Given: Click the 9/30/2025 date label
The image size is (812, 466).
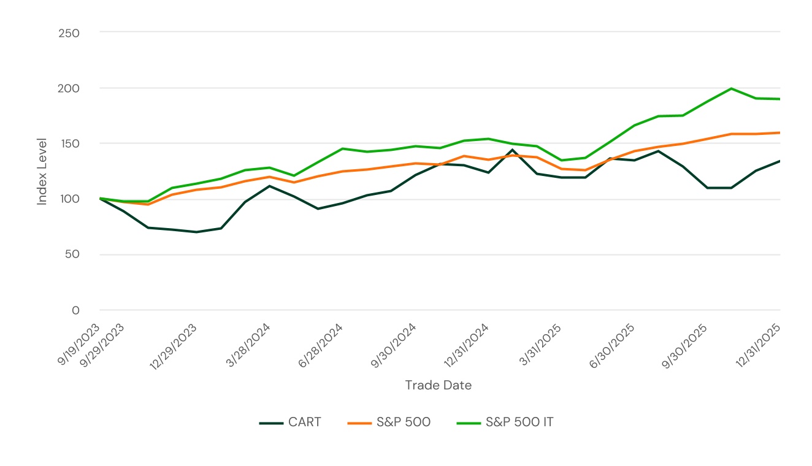Looking at the screenshot, I should click(x=685, y=345).
